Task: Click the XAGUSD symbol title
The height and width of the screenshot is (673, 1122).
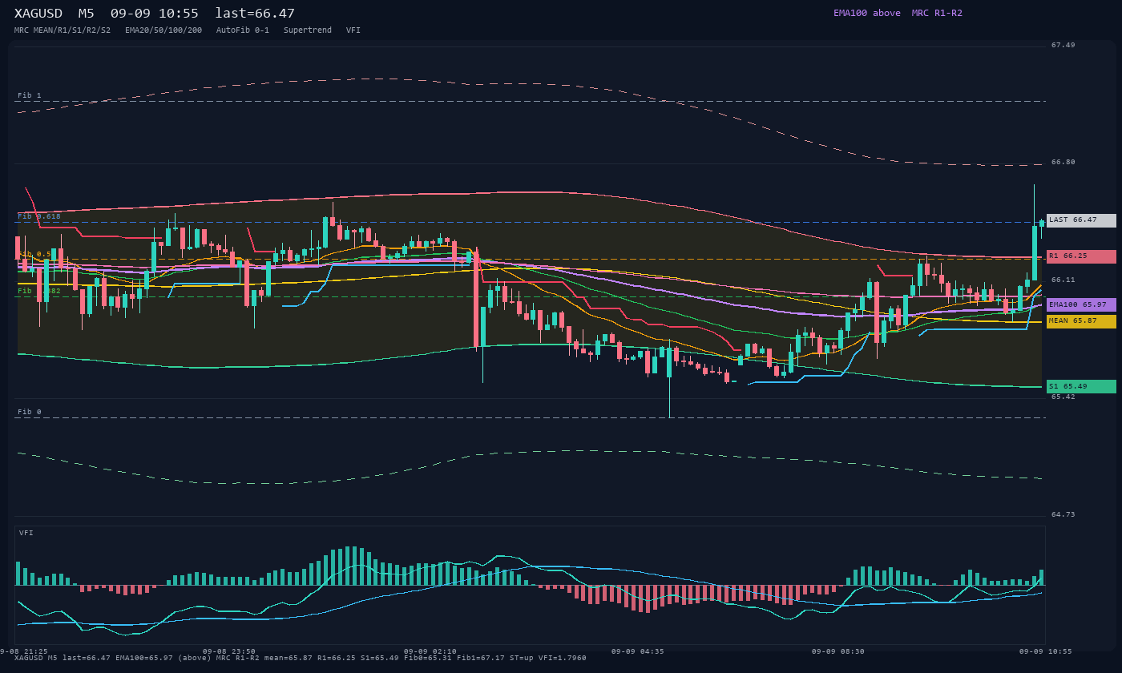Action: pos(38,14)
